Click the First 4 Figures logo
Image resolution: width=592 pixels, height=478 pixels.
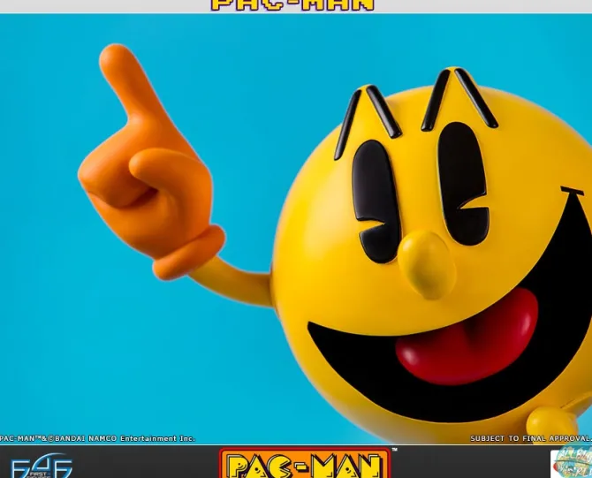pos(41,465)
